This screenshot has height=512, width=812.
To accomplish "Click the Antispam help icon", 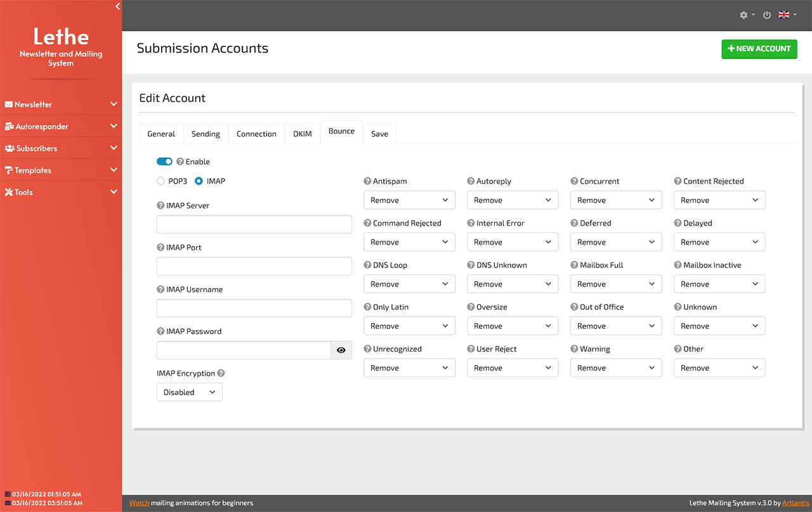I will click(367, 181).
